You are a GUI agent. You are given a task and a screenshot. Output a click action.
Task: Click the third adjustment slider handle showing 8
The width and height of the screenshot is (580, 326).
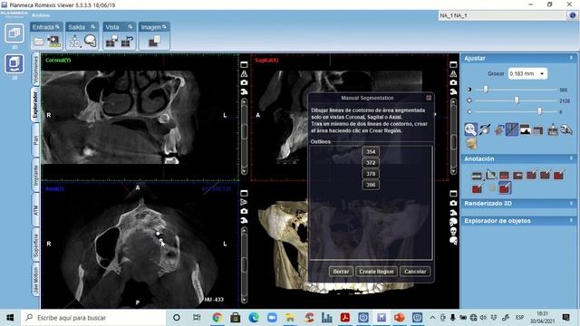pos(540,110)
